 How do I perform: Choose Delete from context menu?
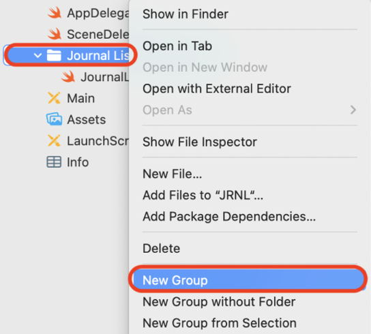pyautogui.click(x=161, y=248)
